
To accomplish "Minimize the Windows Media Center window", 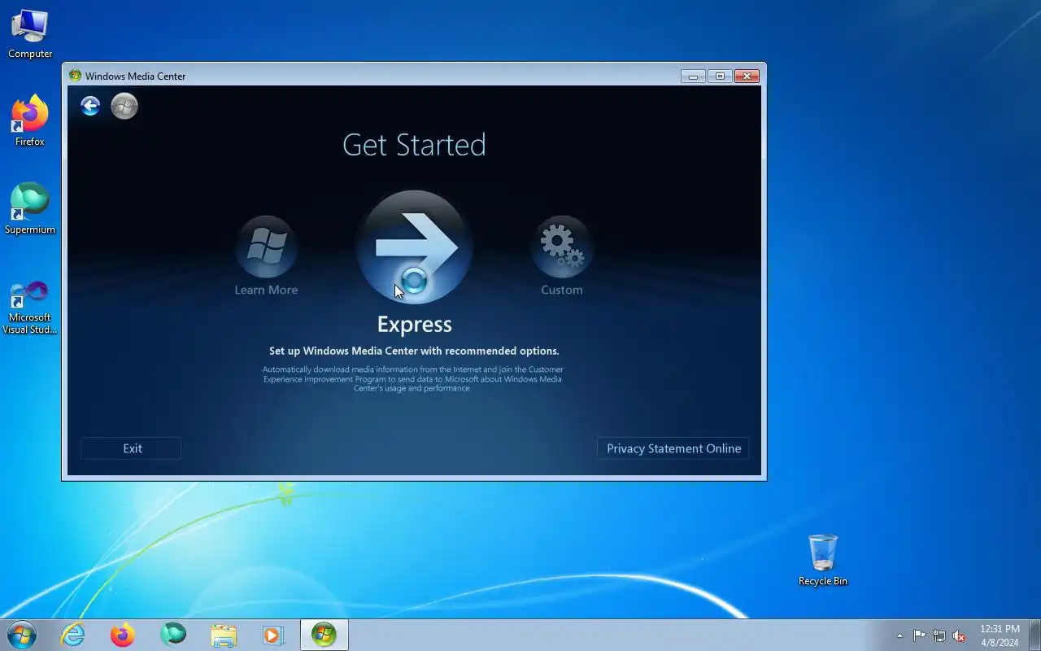I will point(693,76).
